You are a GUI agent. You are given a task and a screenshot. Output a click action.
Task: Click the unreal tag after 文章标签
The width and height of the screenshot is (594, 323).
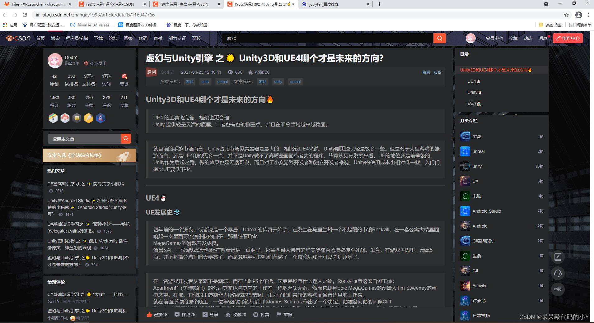[295, 82]
